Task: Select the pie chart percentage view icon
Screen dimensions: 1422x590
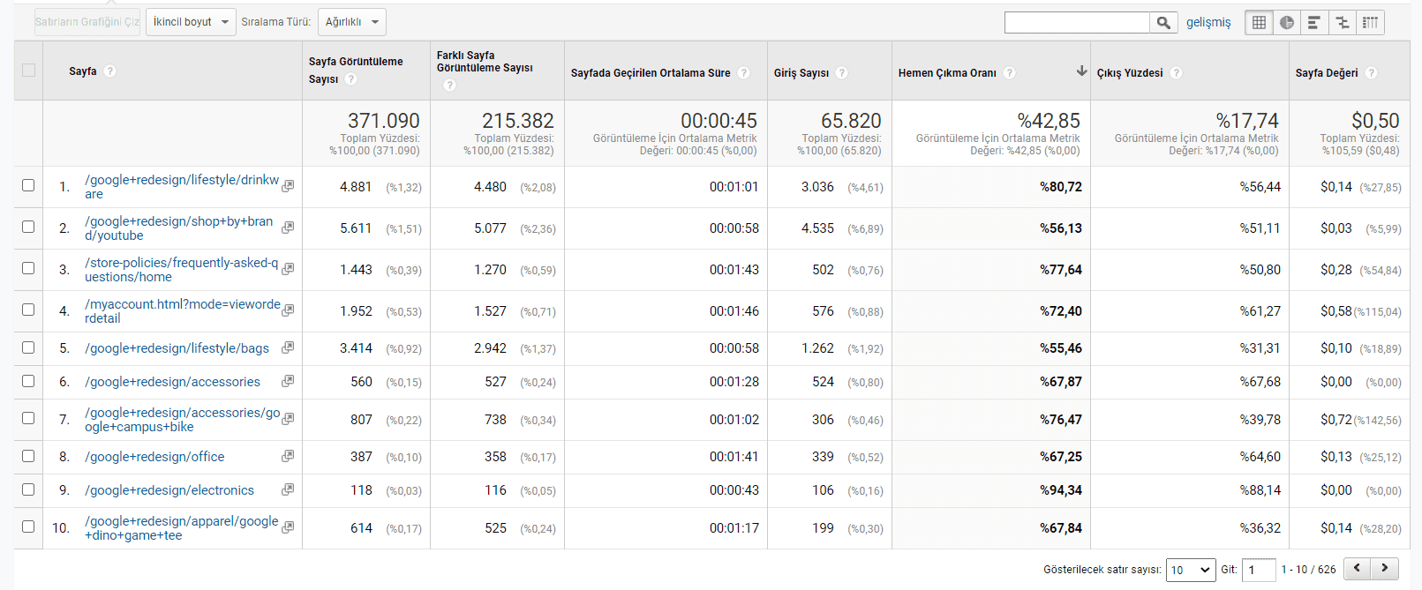Action: pyautogui.click(x=1287, y=22)
